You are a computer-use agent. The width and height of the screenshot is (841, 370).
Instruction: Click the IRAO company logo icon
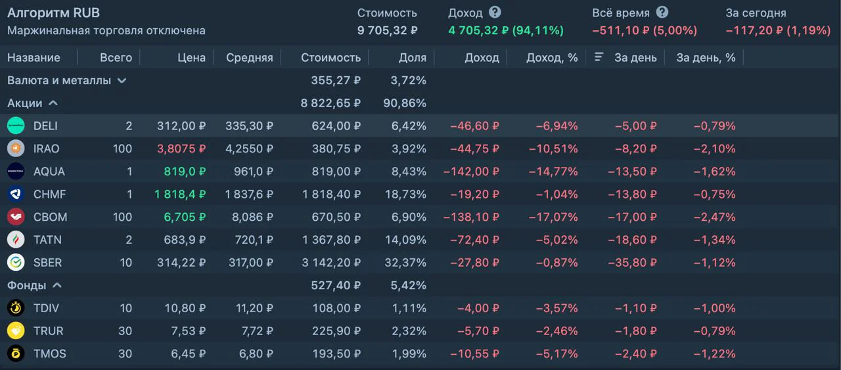click(x=16, y=149)
